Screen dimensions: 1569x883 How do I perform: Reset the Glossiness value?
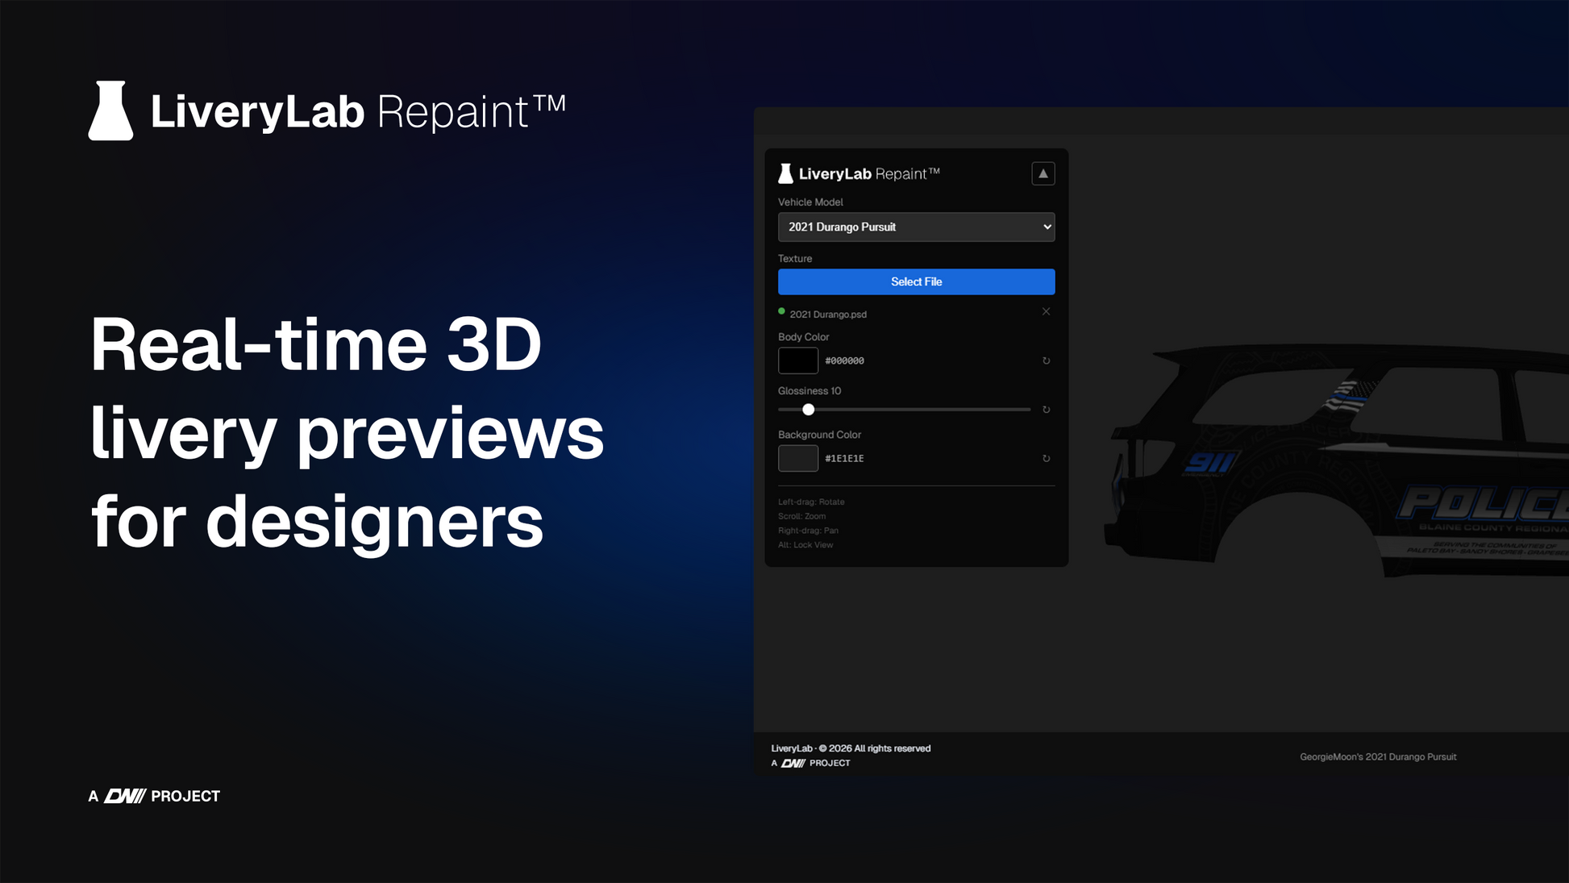click(x=1046, y=410)
